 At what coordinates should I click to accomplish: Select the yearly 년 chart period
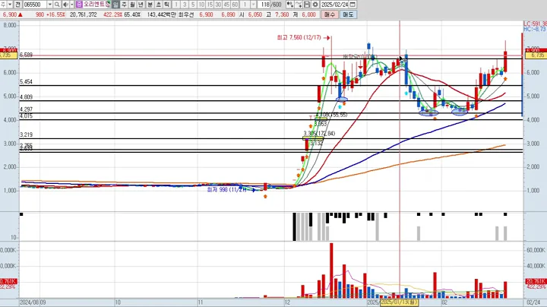[141, 5]
